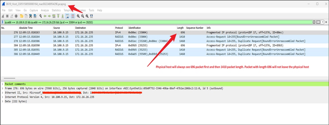Click the 1460 length in packet 386

(x=182, y=54)
